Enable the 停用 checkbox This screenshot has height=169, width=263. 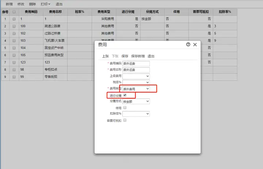125,108
